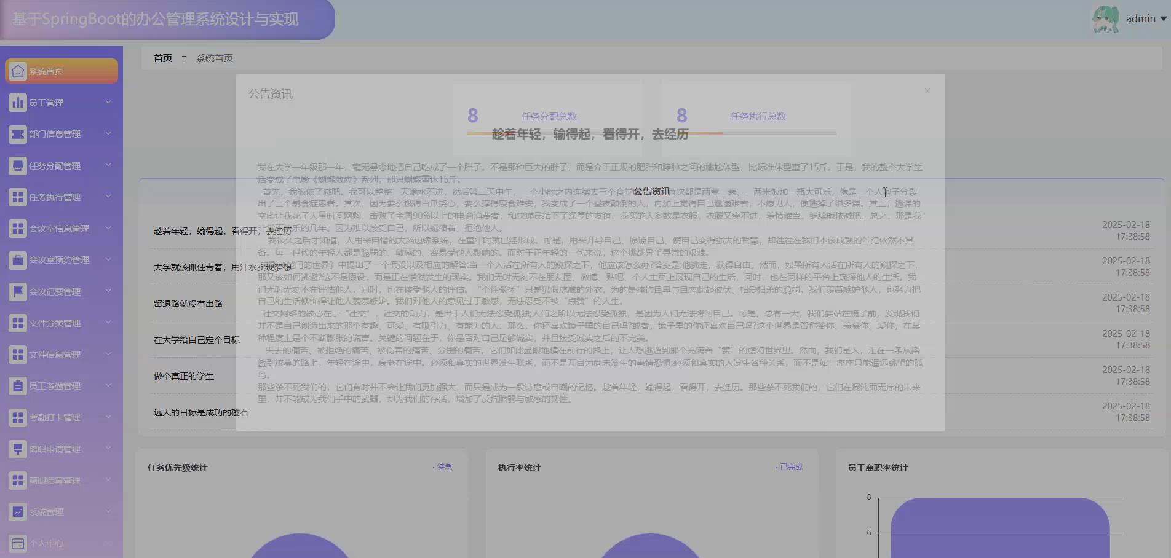Select the 部门信息管理 sidebar icon

tap(17, 134)
